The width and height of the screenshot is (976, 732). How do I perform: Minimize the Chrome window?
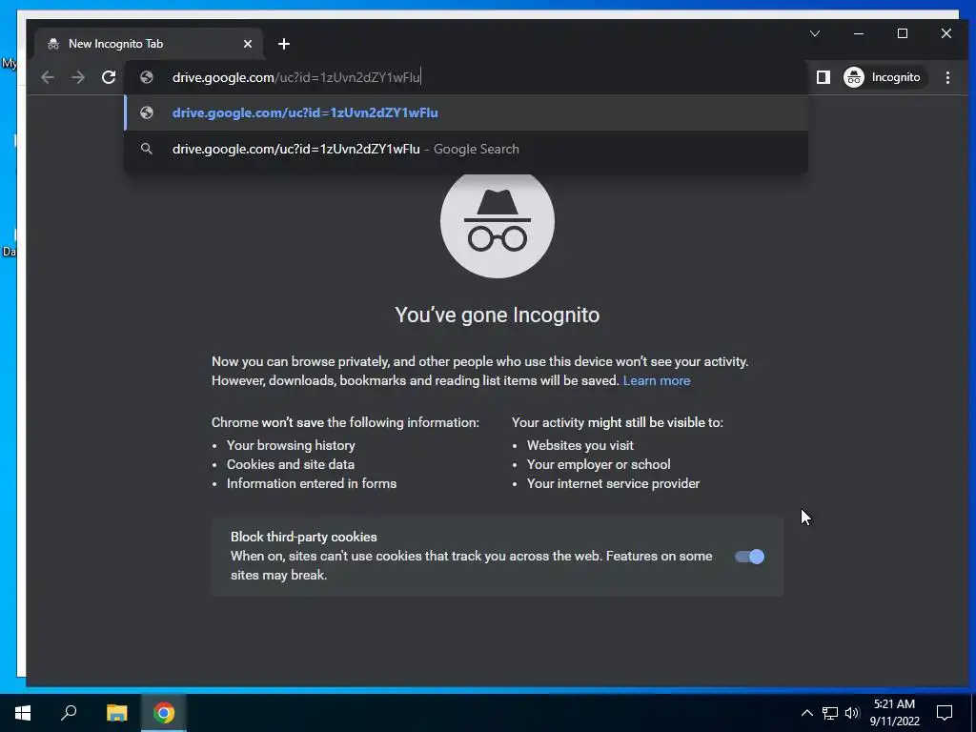coord(859,33)
